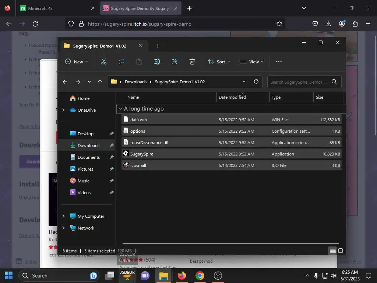Screen dimensions: 377x283
Task: Click the Copy icon in File Explorer toolbar
Action: tap(121, 62)
